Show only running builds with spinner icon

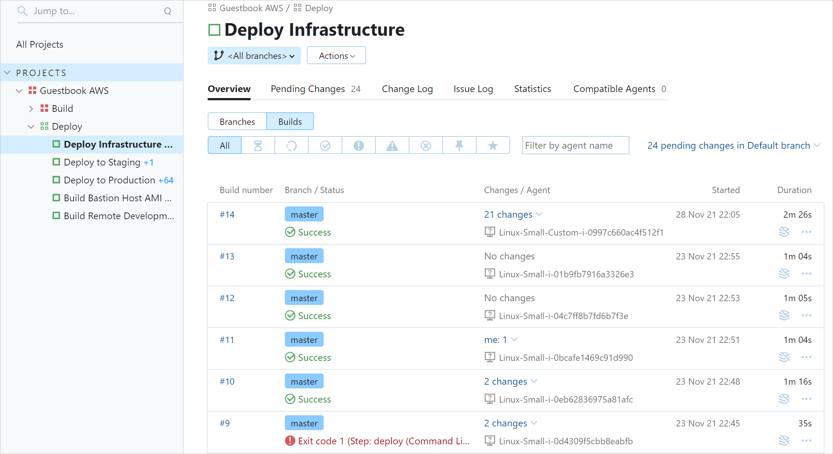(291, 145)
